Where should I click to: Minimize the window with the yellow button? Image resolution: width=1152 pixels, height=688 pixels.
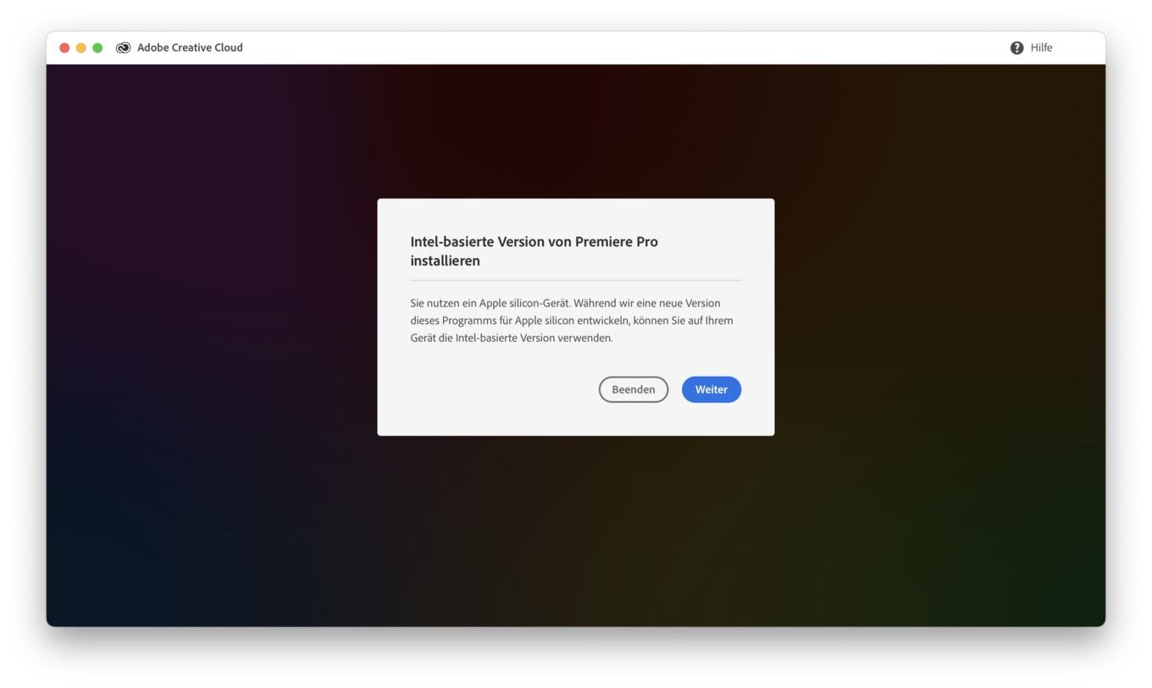(x=81, y=47)
